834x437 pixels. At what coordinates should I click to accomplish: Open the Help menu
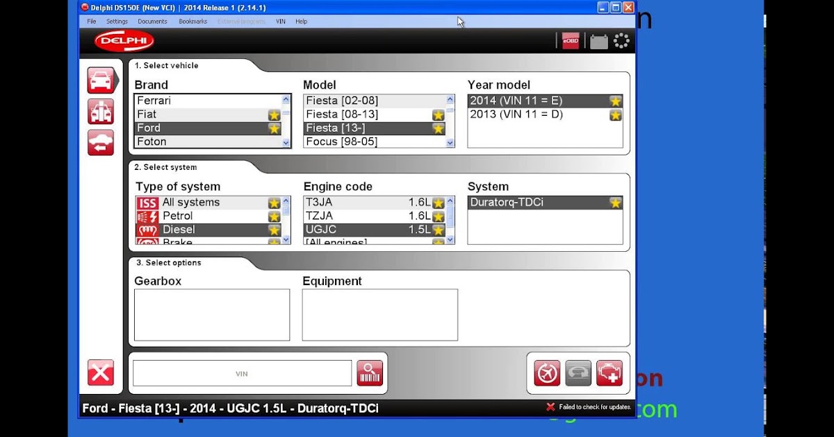301,22
